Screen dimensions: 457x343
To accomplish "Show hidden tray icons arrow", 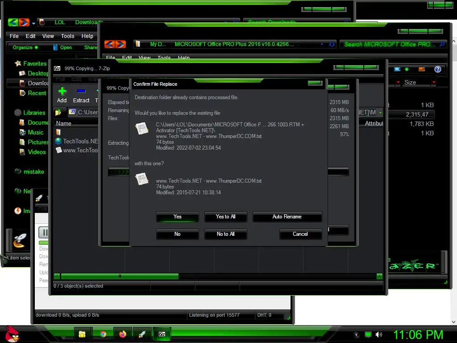I will [357, 335].
